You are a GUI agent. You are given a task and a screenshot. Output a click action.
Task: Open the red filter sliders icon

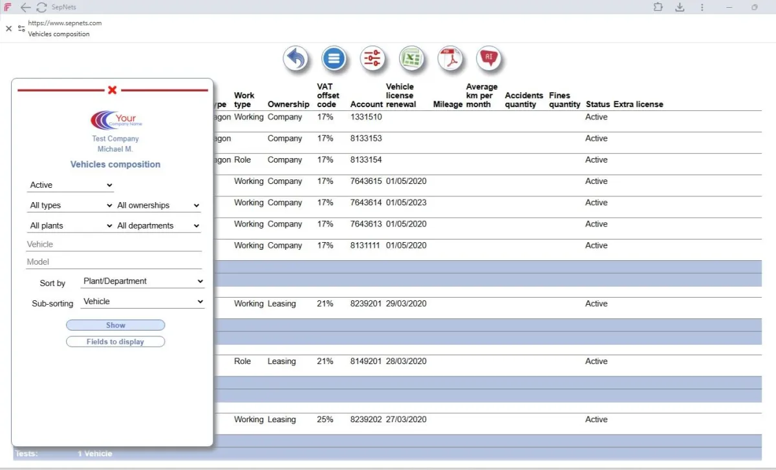(372, 59)
